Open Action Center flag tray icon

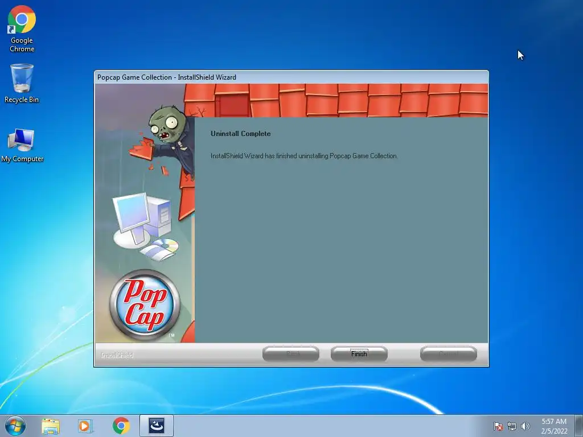tap(498, 426)
